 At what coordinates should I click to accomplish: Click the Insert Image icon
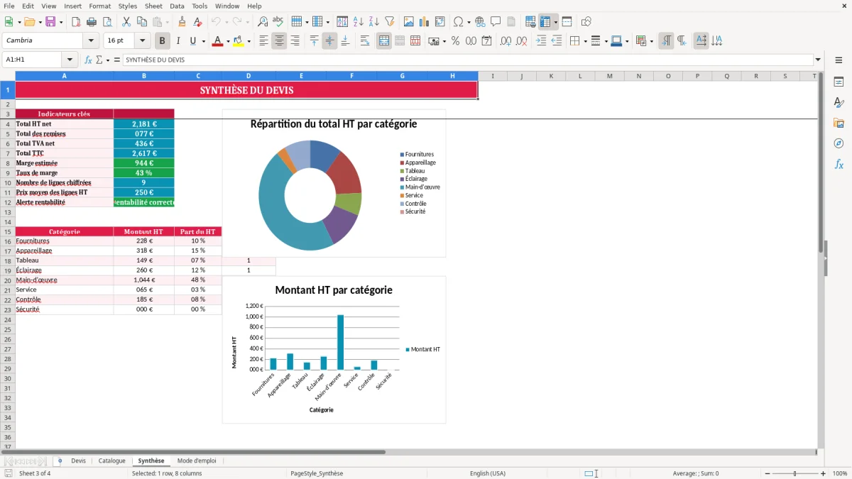tap(409, 22)
